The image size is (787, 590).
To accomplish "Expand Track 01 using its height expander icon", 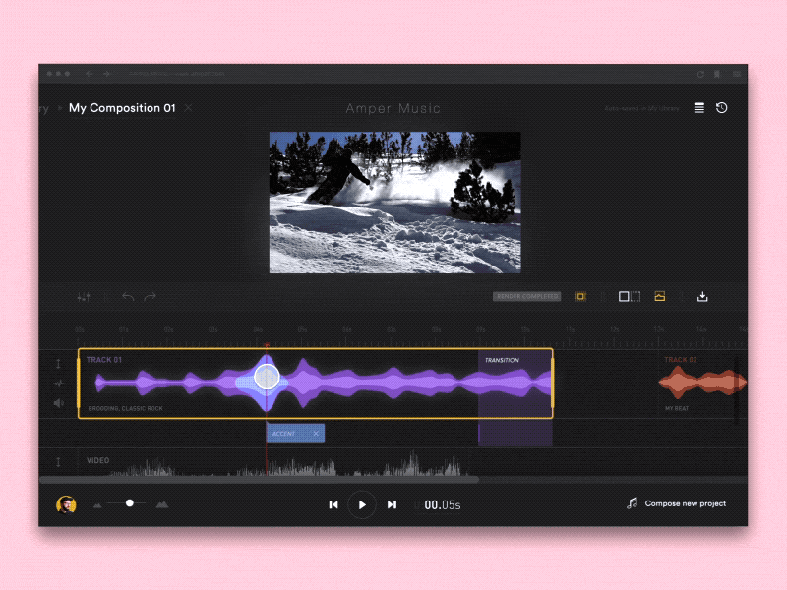I will (58, 361).
